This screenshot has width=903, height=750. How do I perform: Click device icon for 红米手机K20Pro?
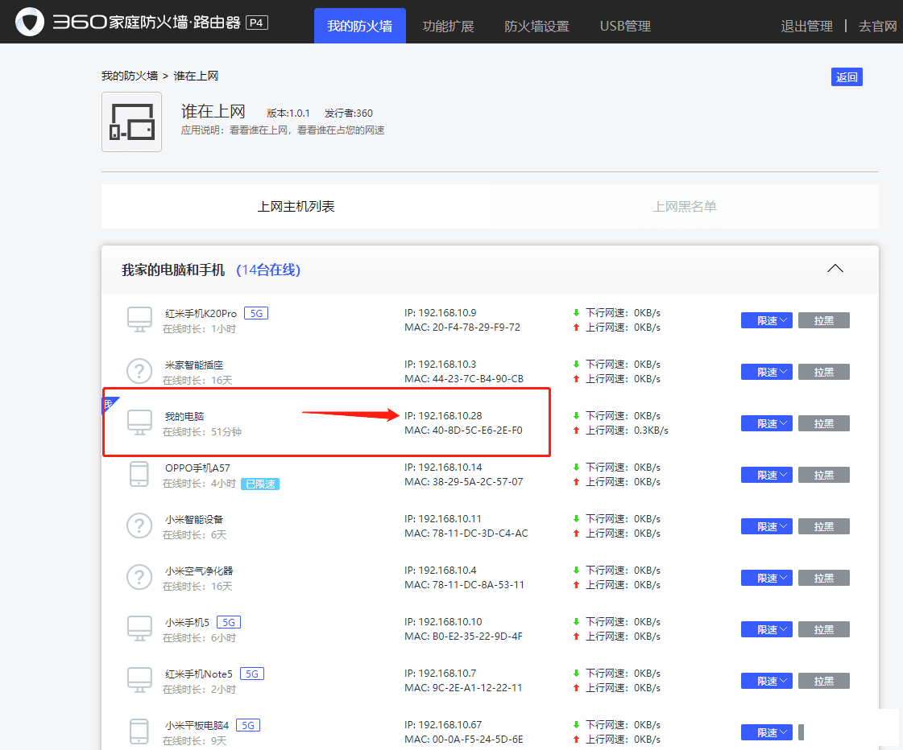click(139, 319)
